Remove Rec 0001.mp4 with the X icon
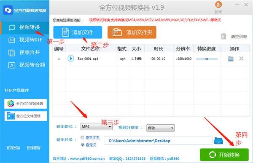Screen dimensions: 253x163 [241, 59]
